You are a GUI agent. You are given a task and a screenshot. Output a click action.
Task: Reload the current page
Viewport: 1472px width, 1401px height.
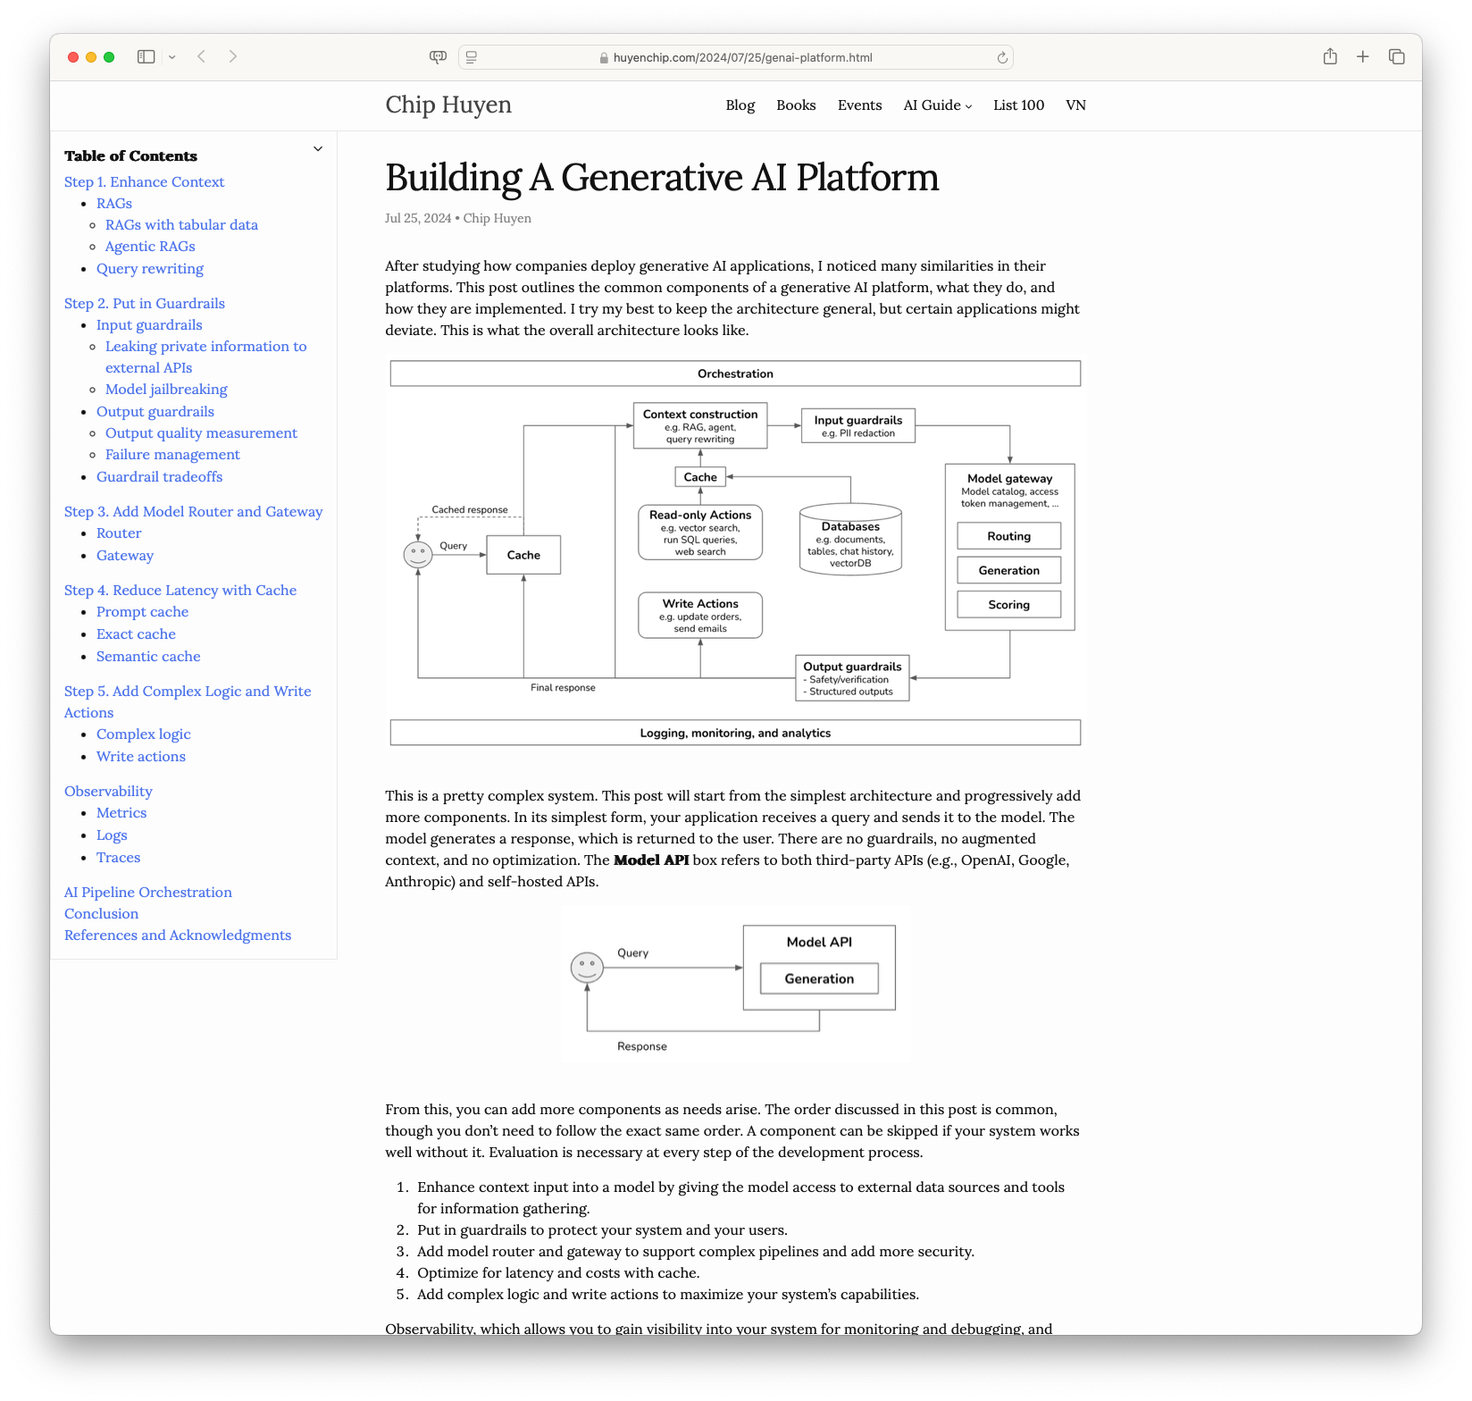[1000, 56]
